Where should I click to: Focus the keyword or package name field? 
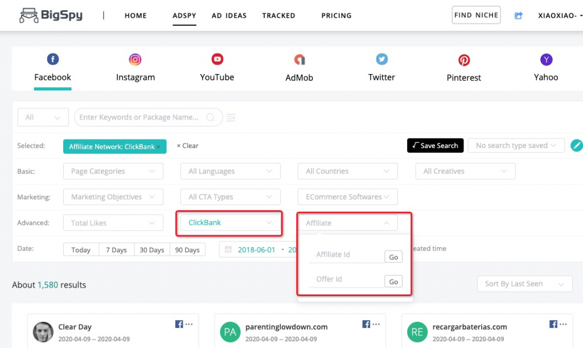(149, 117)
